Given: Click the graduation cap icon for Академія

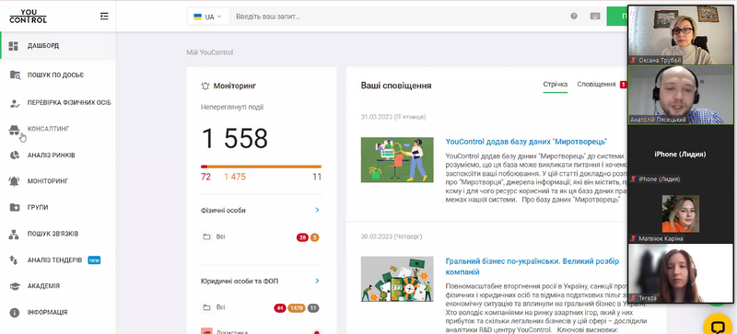Looking at the screenshot, I should click(15, 286).
